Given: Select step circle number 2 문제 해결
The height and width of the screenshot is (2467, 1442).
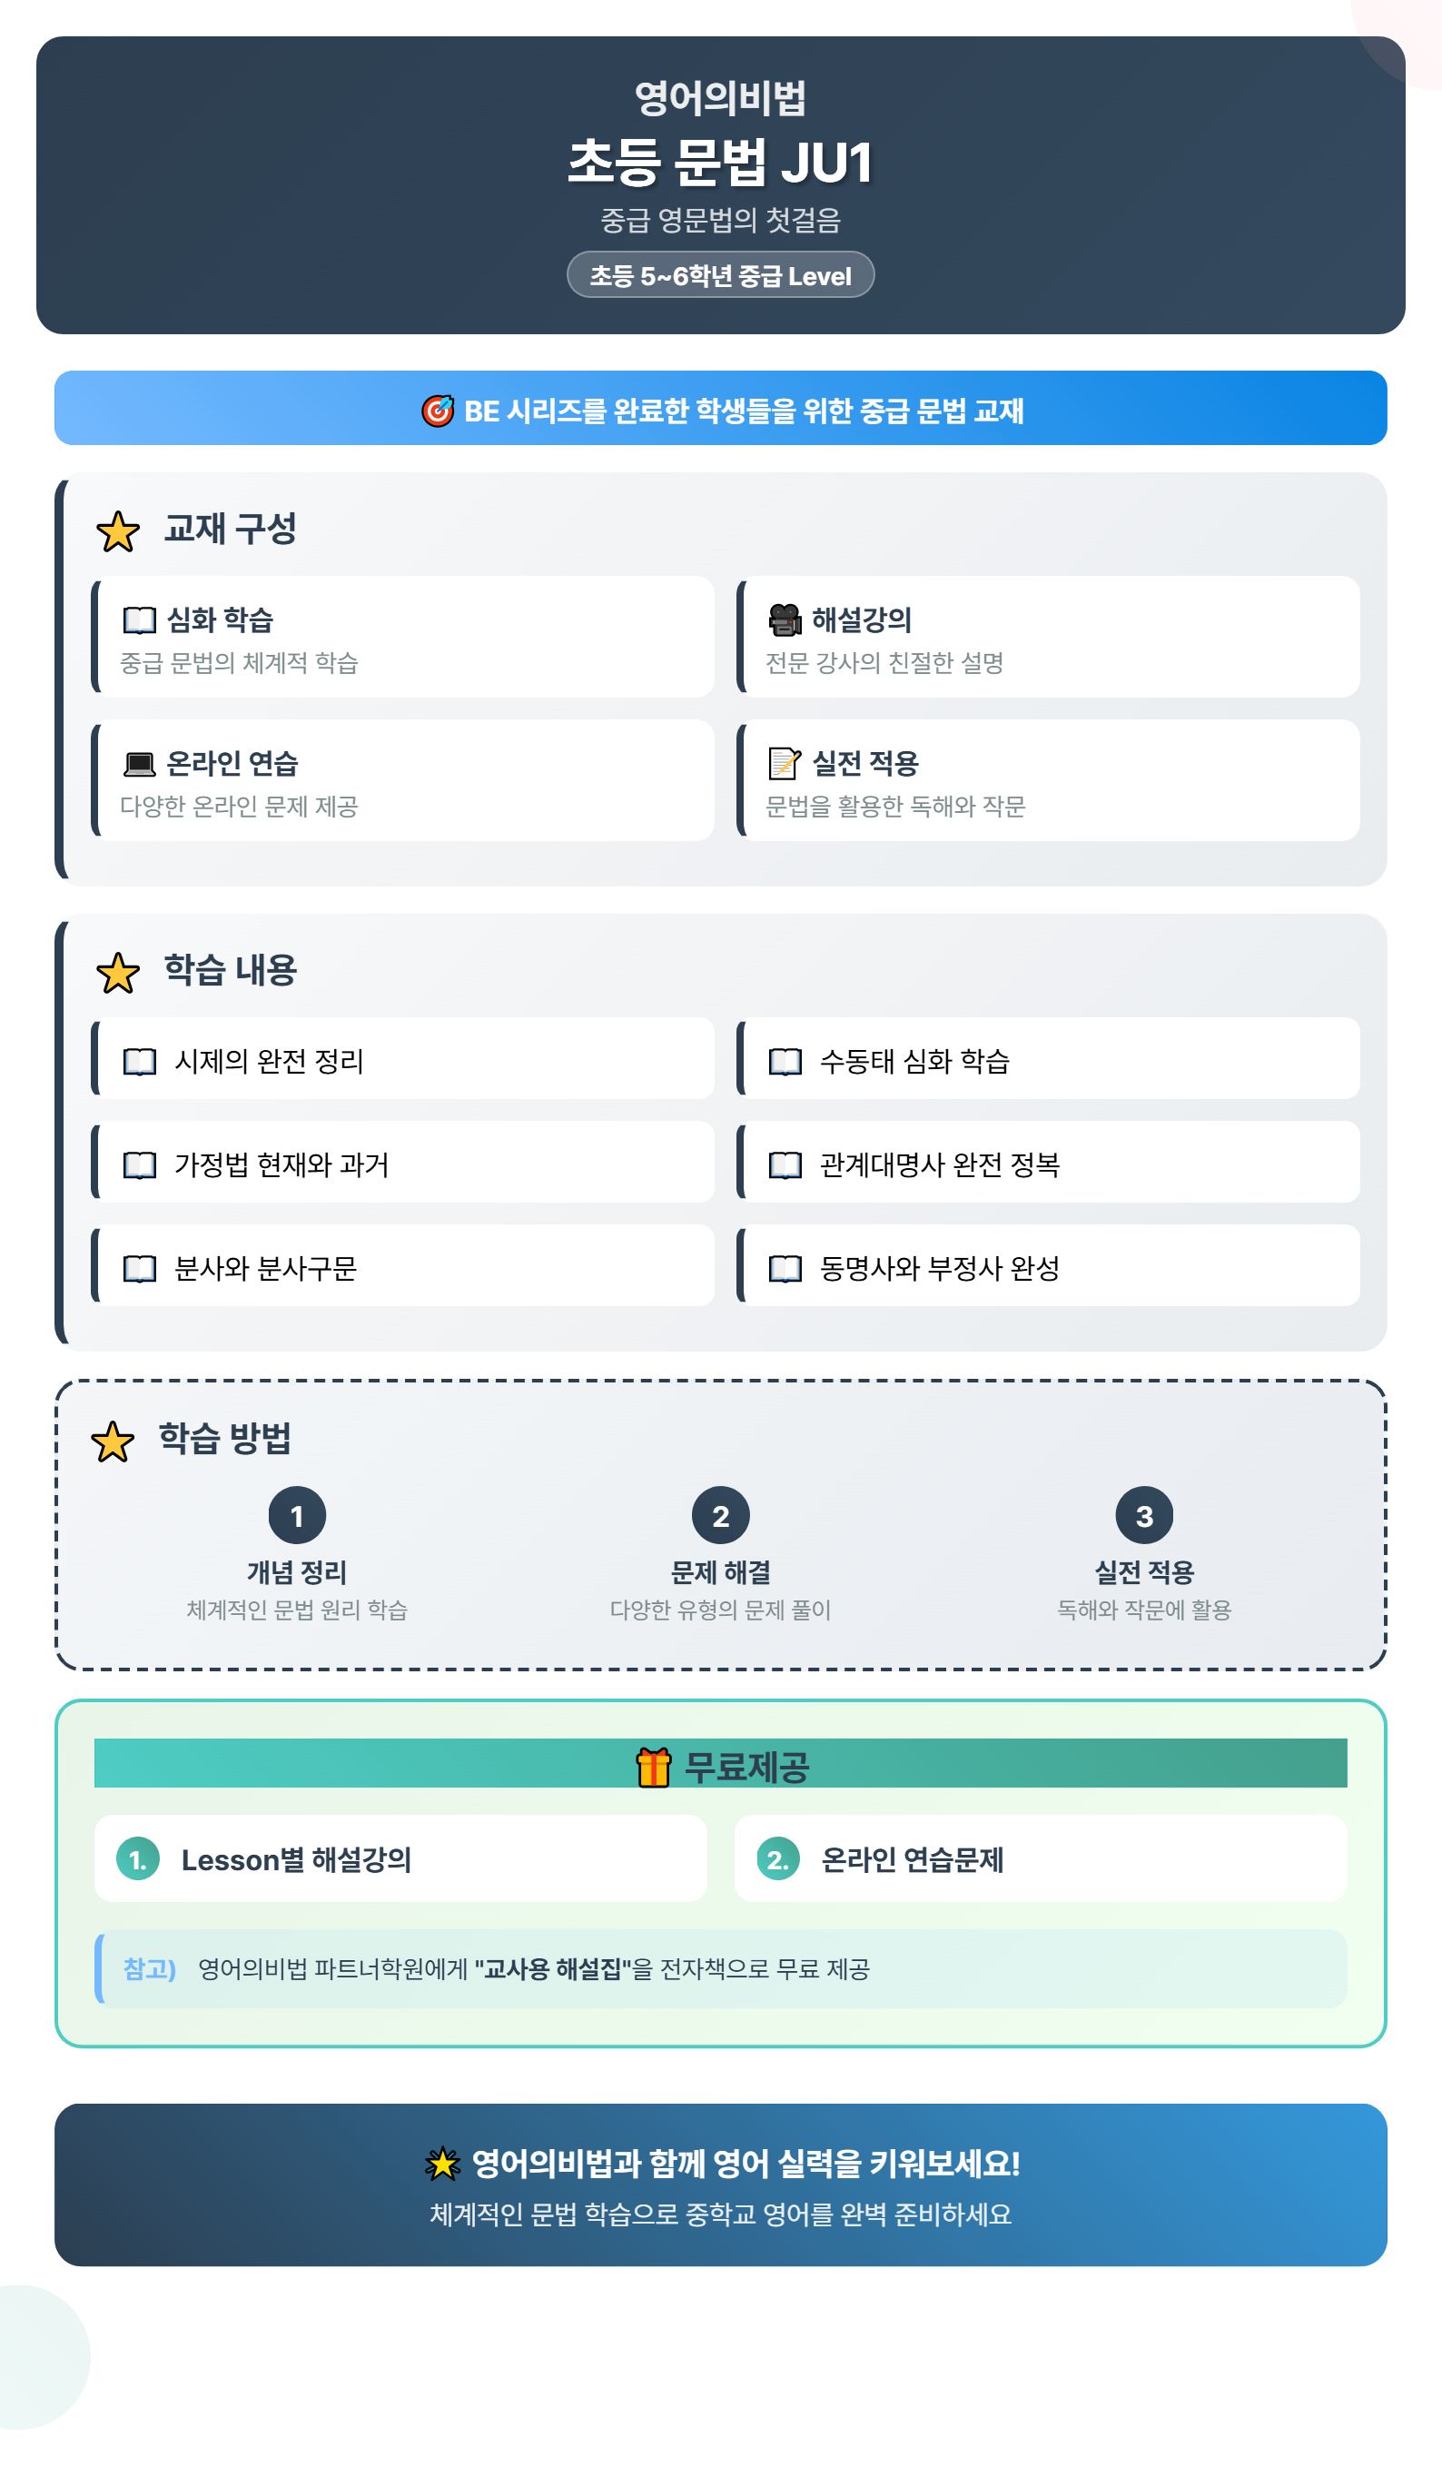Looking at the screenshot, I should (x=720, y=1515).
